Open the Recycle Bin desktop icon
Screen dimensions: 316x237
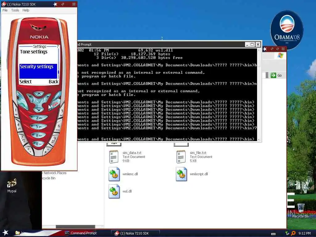coord(301,210)
